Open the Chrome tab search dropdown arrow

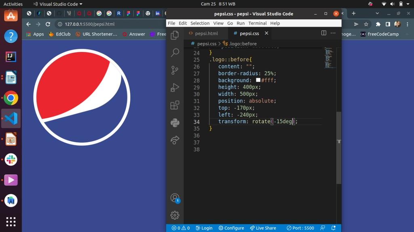[377, 13]
